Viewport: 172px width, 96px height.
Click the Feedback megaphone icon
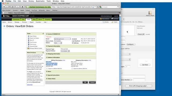coord(112,19)
